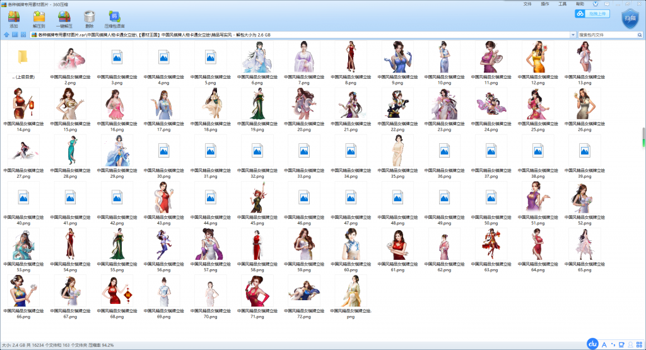Viewport: 646px width, 350px height.
Task: Click the 拖拽上传 cloud upload button
Action: 592,14
